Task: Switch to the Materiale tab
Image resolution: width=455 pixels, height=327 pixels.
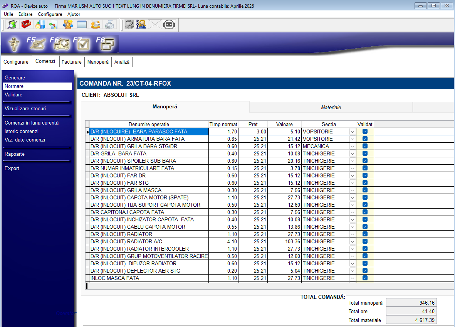Action: pos(331,108)
